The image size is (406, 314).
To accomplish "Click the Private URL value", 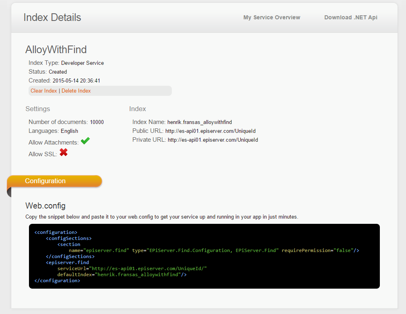I will click(x=212, y=140).
